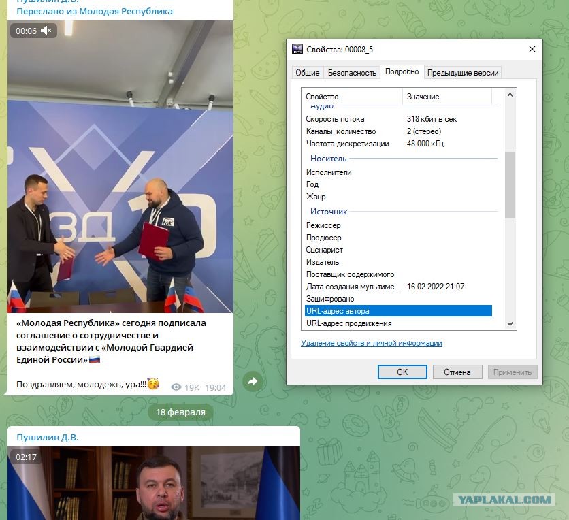The height and width of the screenshot is (520, 569).
Task: Select the URL-адрес продвижения row
Action: (x=398, y=323)
